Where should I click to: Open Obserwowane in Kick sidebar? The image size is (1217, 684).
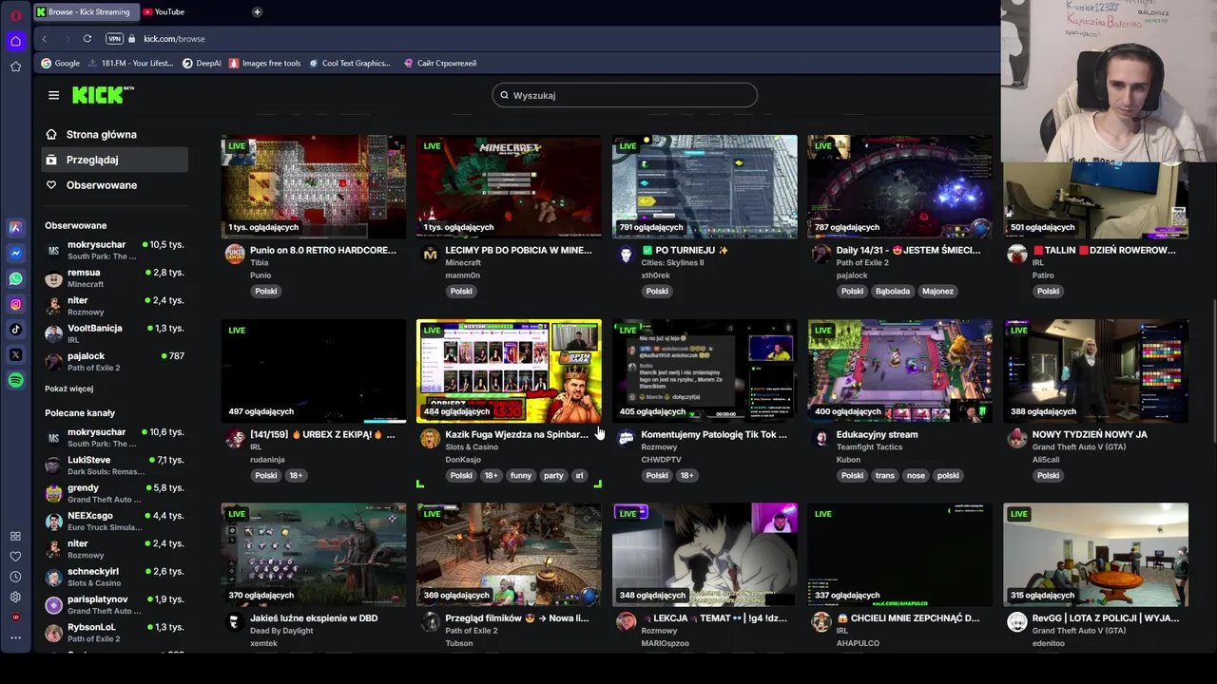(x=114, y=185)
